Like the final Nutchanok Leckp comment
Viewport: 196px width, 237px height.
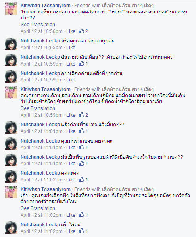click(71, 231)
